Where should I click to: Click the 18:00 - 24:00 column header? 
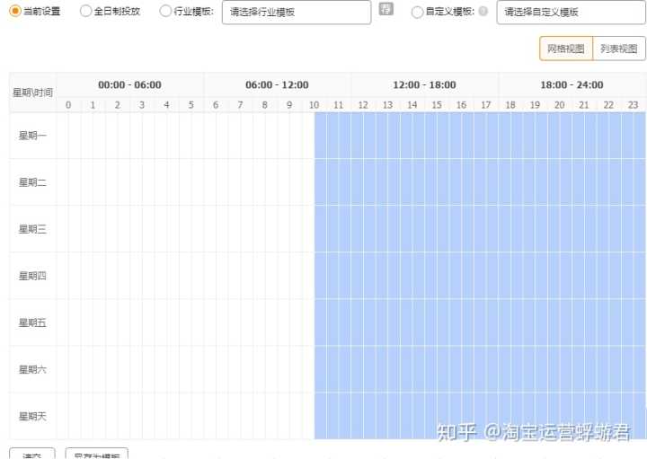(x=572, y=84)
